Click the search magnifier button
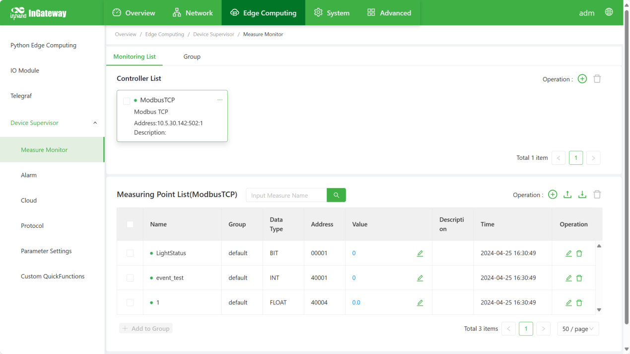Screen dimensions: 630x354 336,195
